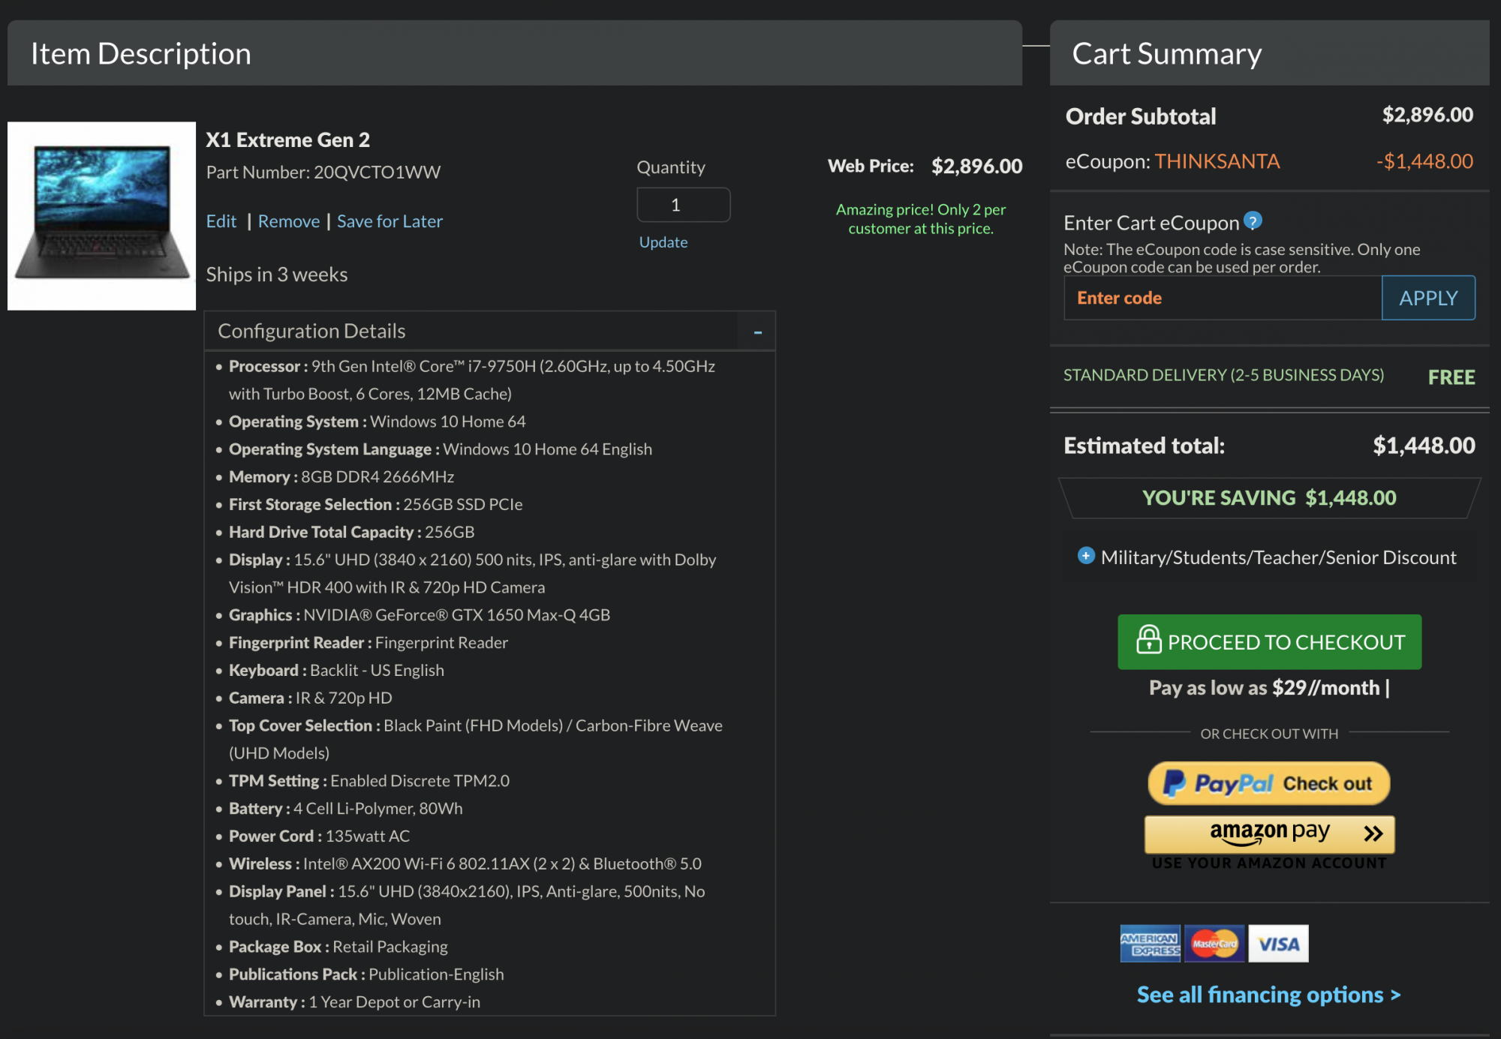Click the American Express card icon
The image size is (1501, 1039).
(1149, 944)
